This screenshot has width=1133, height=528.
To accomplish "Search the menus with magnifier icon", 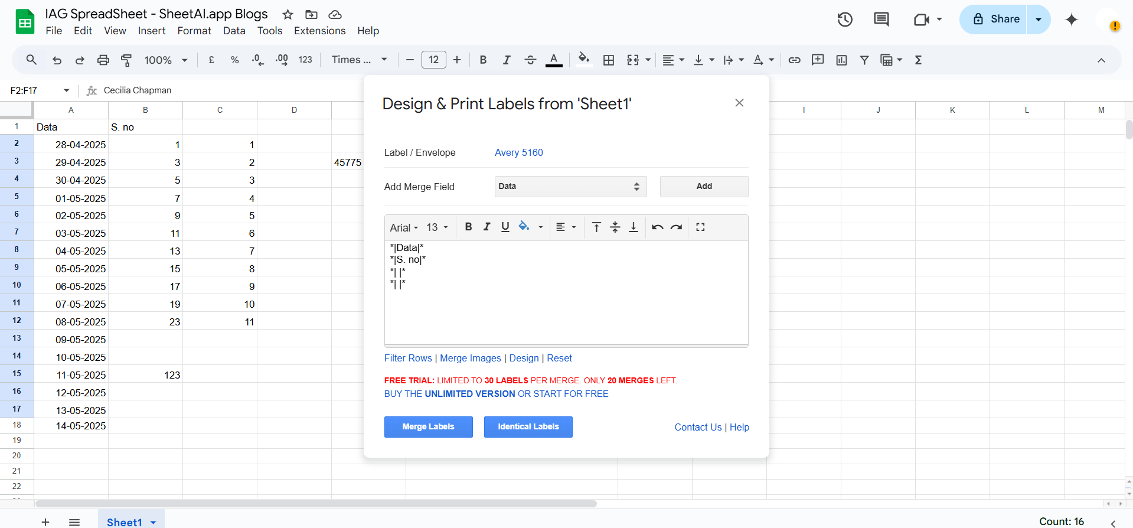I will (x=31, y=60).
